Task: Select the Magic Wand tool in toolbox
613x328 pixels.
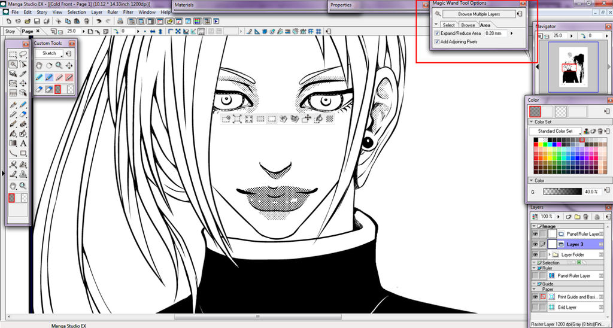Action: (x=13, y=64)
